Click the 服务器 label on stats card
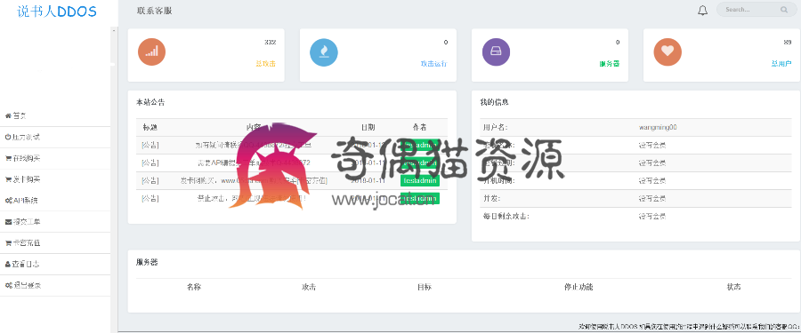 (x=609, y=64)
